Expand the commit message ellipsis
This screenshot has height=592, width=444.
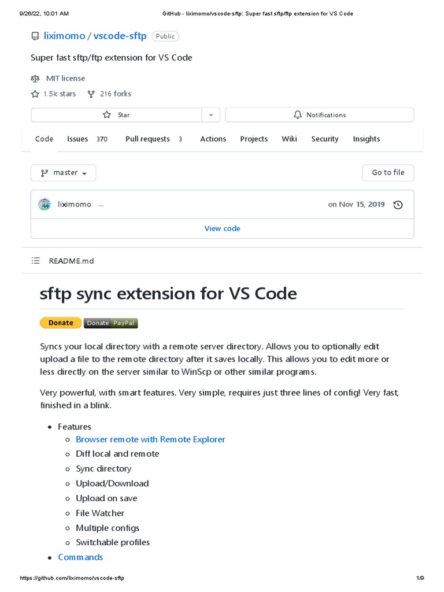click(101, 205)
